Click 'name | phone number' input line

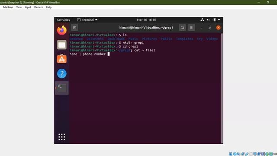pyautogui.click(x=87, y=54)
